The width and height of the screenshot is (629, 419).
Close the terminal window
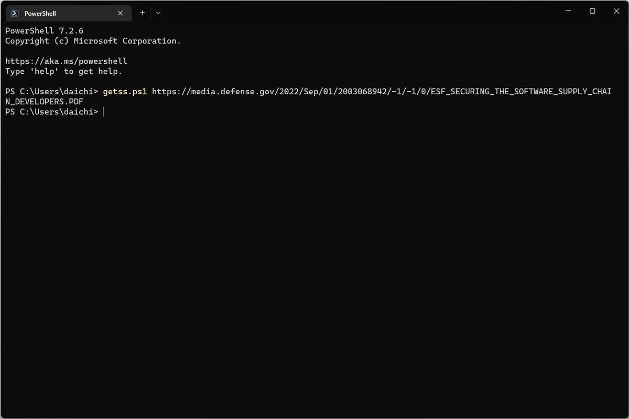(616, 11)
